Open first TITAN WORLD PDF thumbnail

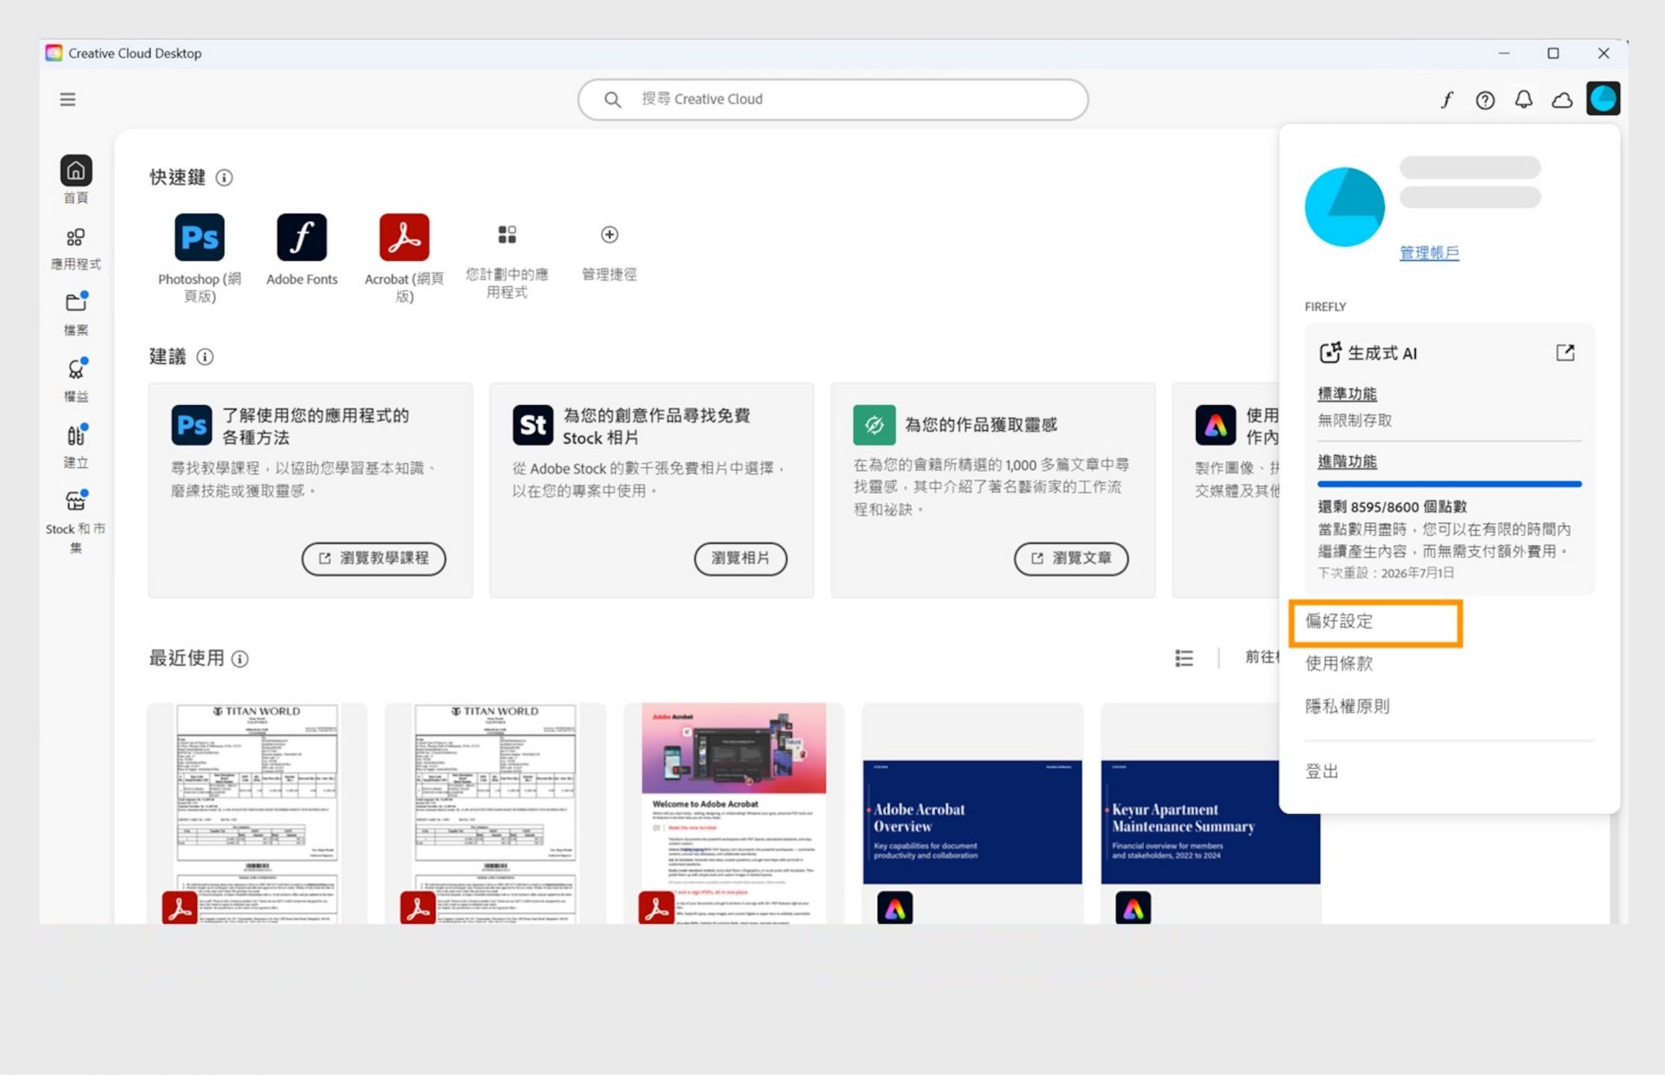coord(257,813)
